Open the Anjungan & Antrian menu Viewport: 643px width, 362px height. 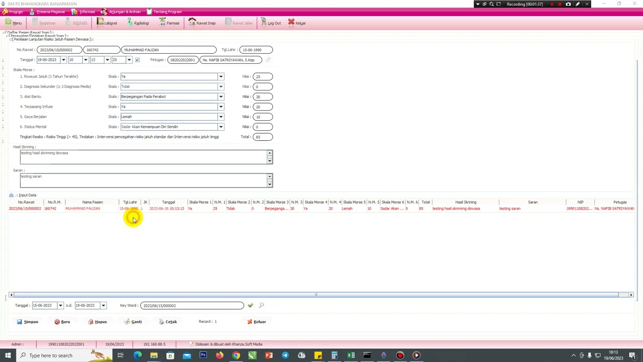pos(121,12)
